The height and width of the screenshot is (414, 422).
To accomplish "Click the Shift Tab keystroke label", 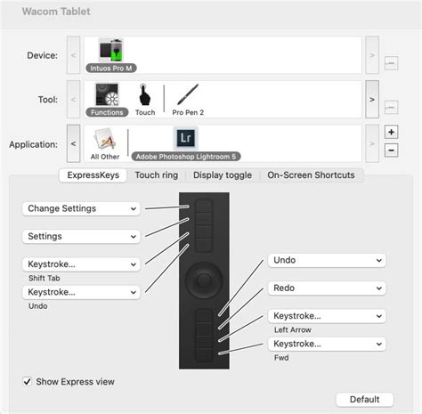I will click(45, 278).
